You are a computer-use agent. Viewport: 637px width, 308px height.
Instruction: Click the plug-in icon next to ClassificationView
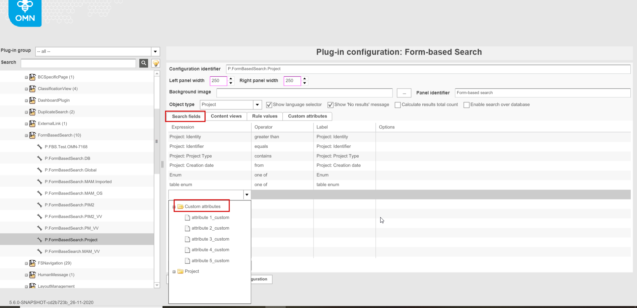pos(32,89)
